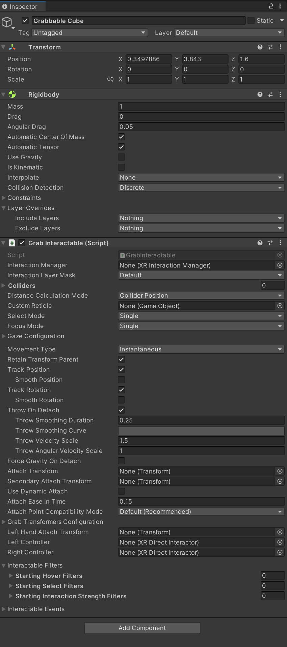Open the Static flags dropdown arrow
The image size is (287, 647).
[282, 21]
